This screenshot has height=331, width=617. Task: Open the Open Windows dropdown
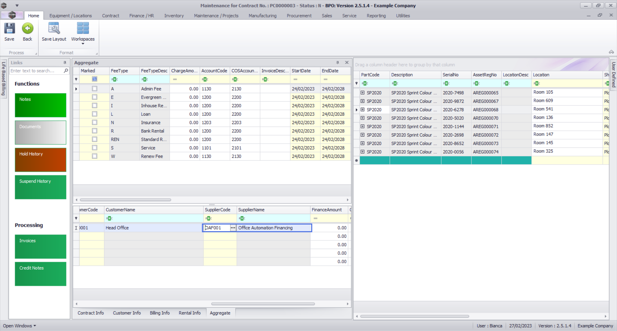coord(19,326)
